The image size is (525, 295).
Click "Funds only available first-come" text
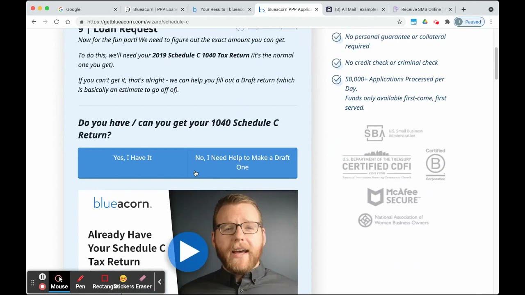pos(396,103)
